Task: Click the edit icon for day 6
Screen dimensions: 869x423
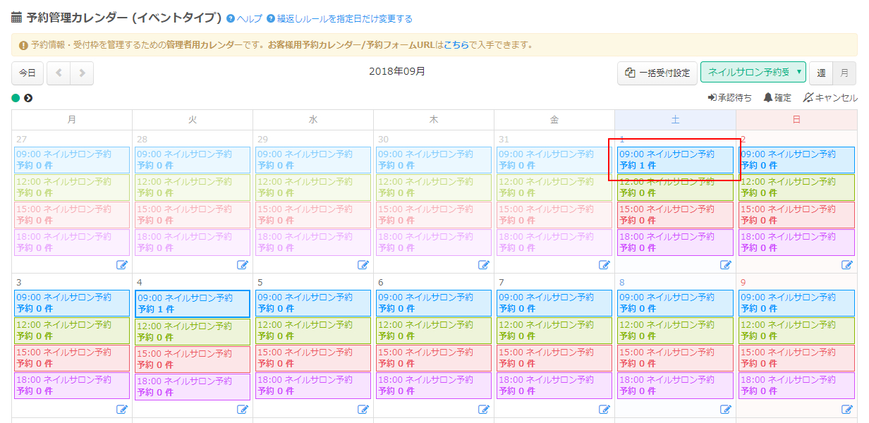Action: click(x=484, y=410)
